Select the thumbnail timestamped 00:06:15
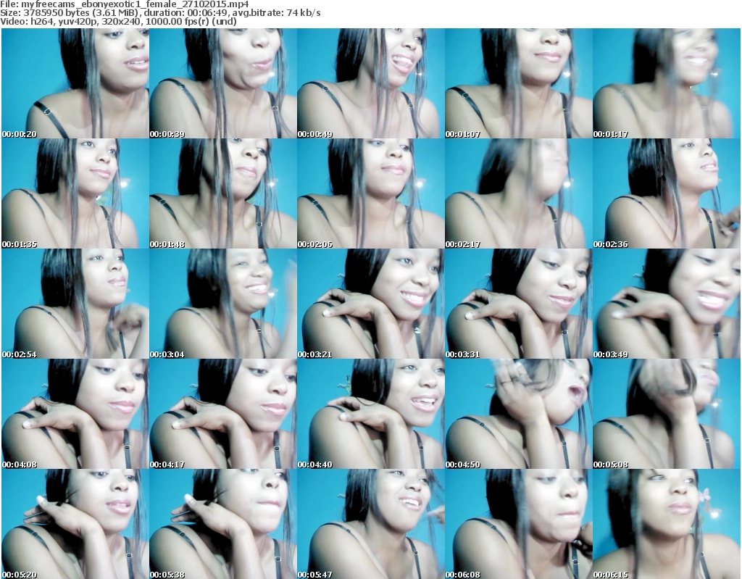This screenshot has height=579, width=742. pyautogui.click(x=667, y=524)
